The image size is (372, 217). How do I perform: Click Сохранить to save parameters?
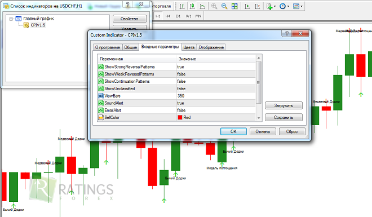284,117
